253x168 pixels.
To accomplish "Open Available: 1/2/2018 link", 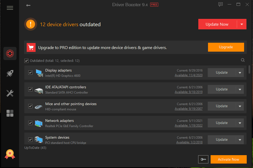I will [x=189, y=142].
